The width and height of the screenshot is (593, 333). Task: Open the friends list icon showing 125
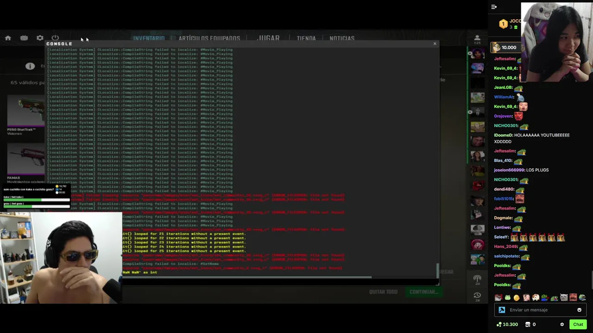[477, 39]
